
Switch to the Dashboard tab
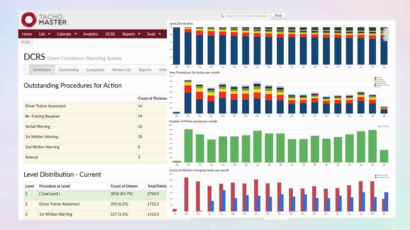pos(42,70)
